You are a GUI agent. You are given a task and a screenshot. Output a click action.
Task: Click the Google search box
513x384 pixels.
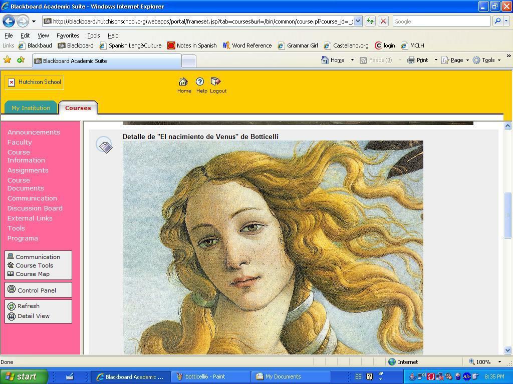(441, 21)
